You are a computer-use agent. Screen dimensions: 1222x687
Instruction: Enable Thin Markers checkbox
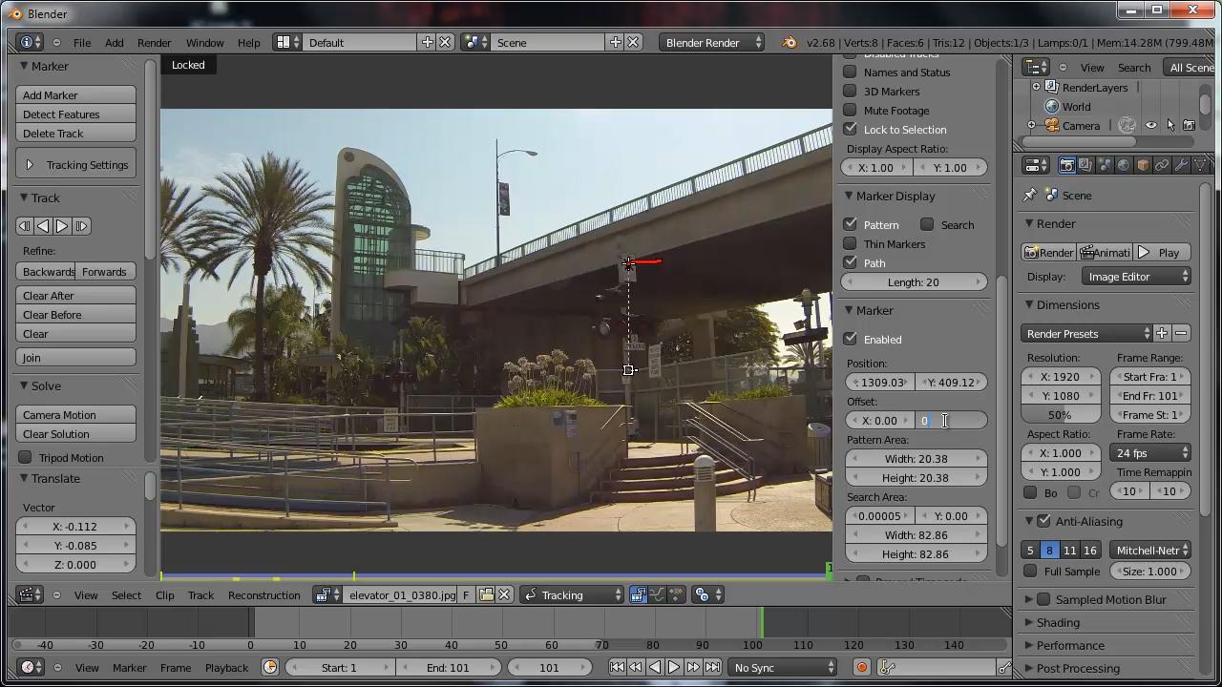[x=850, y=243]
